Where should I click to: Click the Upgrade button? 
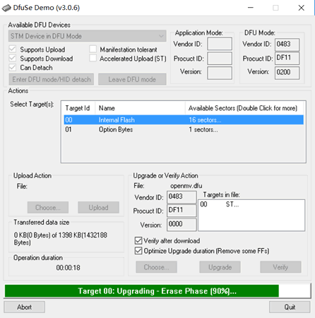[x=220, y=267]
